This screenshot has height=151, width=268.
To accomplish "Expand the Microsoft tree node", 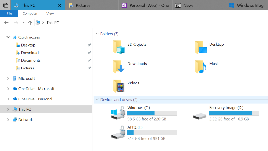I will 8,78.
